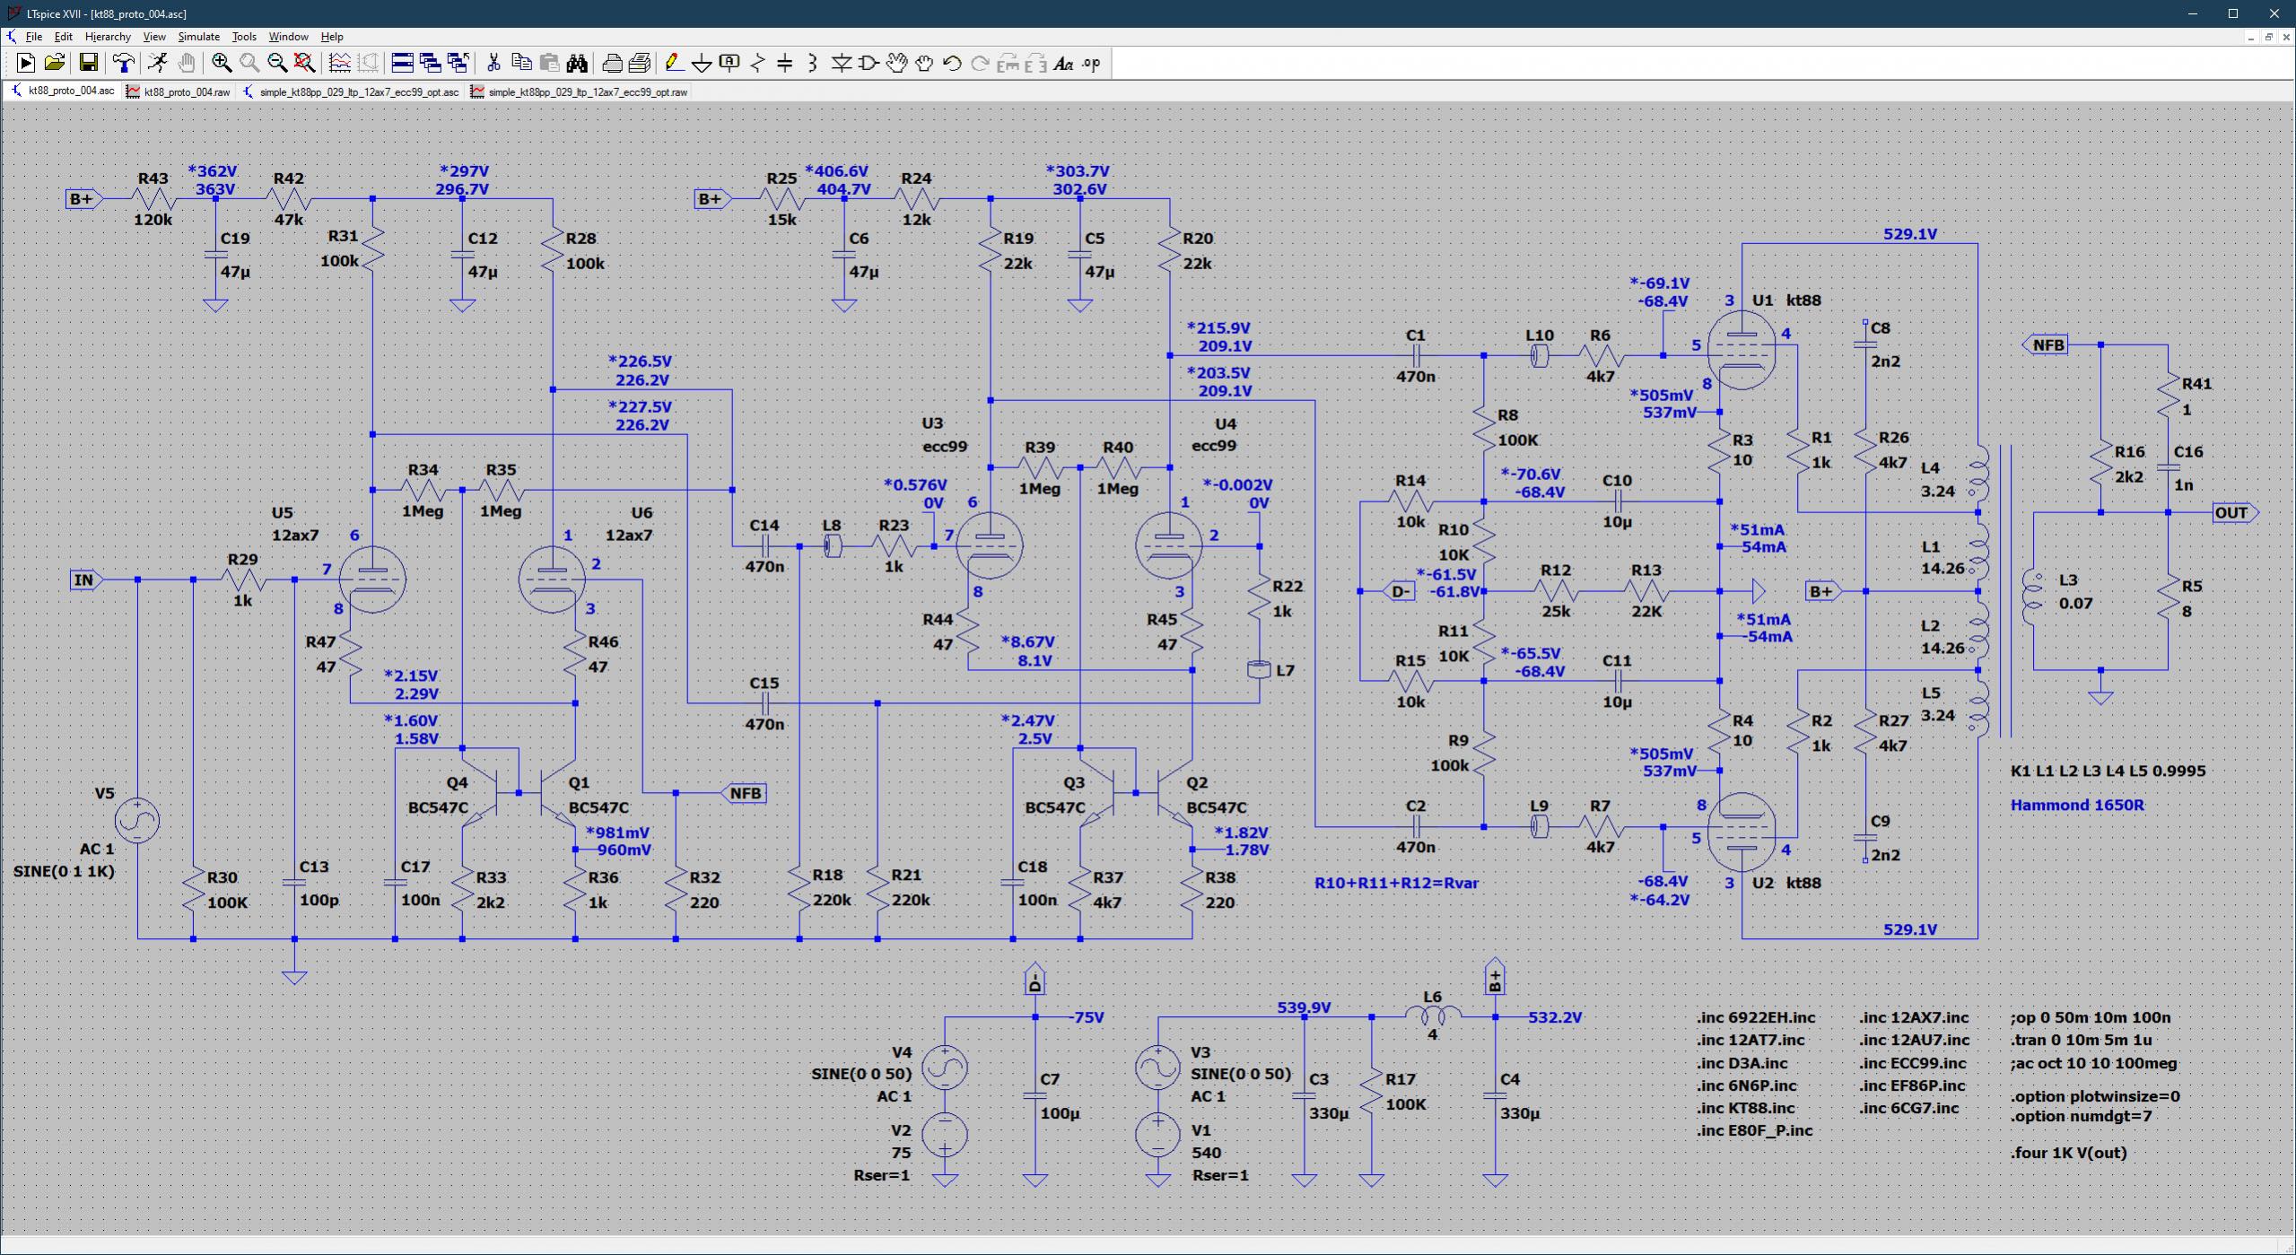Click the '.tran 0 10m 5m 1u' directive
2296x1255 pixels.
2081,1040
